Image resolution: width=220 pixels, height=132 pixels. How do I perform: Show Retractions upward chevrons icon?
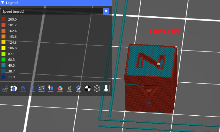(23, 88)
